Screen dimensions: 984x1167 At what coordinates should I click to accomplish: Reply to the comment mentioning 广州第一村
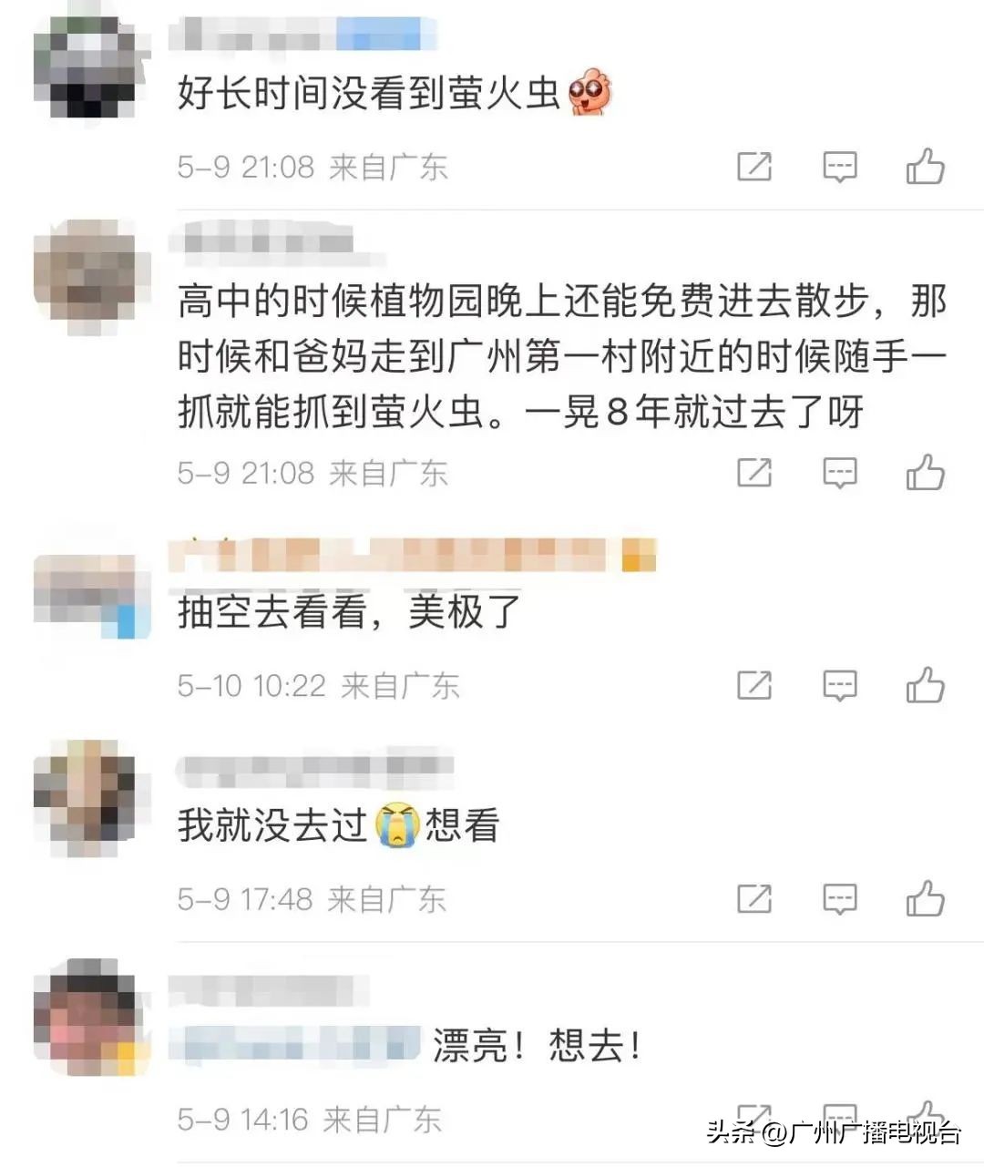839,473
